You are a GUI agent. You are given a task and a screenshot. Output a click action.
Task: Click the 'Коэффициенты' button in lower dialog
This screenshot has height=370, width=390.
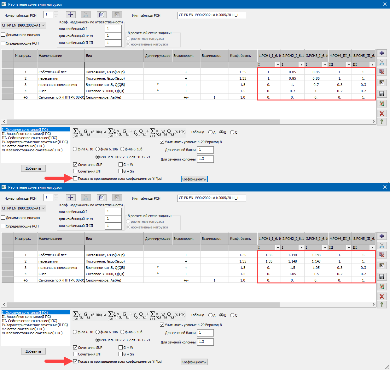[194, 362]
